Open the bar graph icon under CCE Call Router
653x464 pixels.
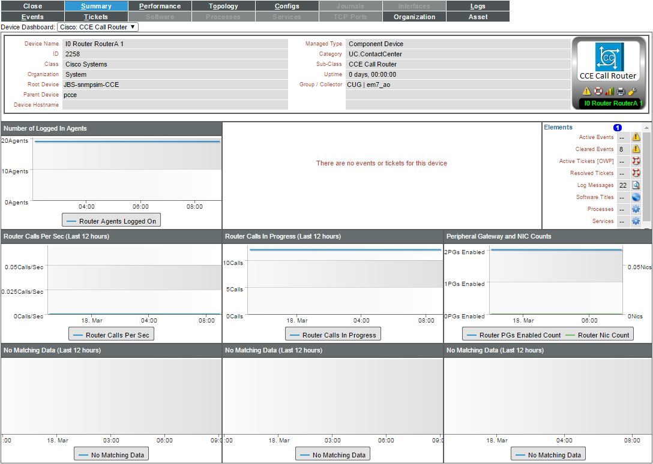[609, 91]
